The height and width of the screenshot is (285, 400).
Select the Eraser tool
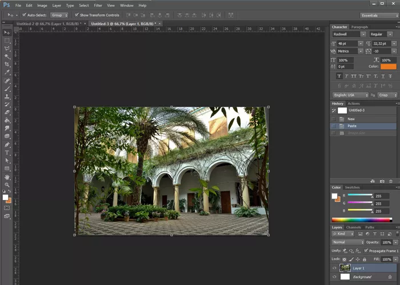pyautogui.click(x=7, y=112)
